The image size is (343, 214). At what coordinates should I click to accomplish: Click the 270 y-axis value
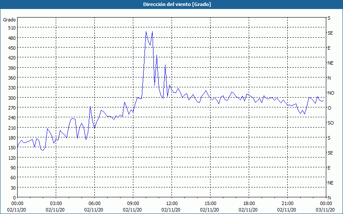click(12, 108)
